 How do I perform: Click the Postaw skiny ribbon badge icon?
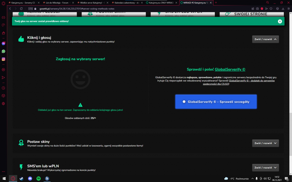click(x=21, y=143)
